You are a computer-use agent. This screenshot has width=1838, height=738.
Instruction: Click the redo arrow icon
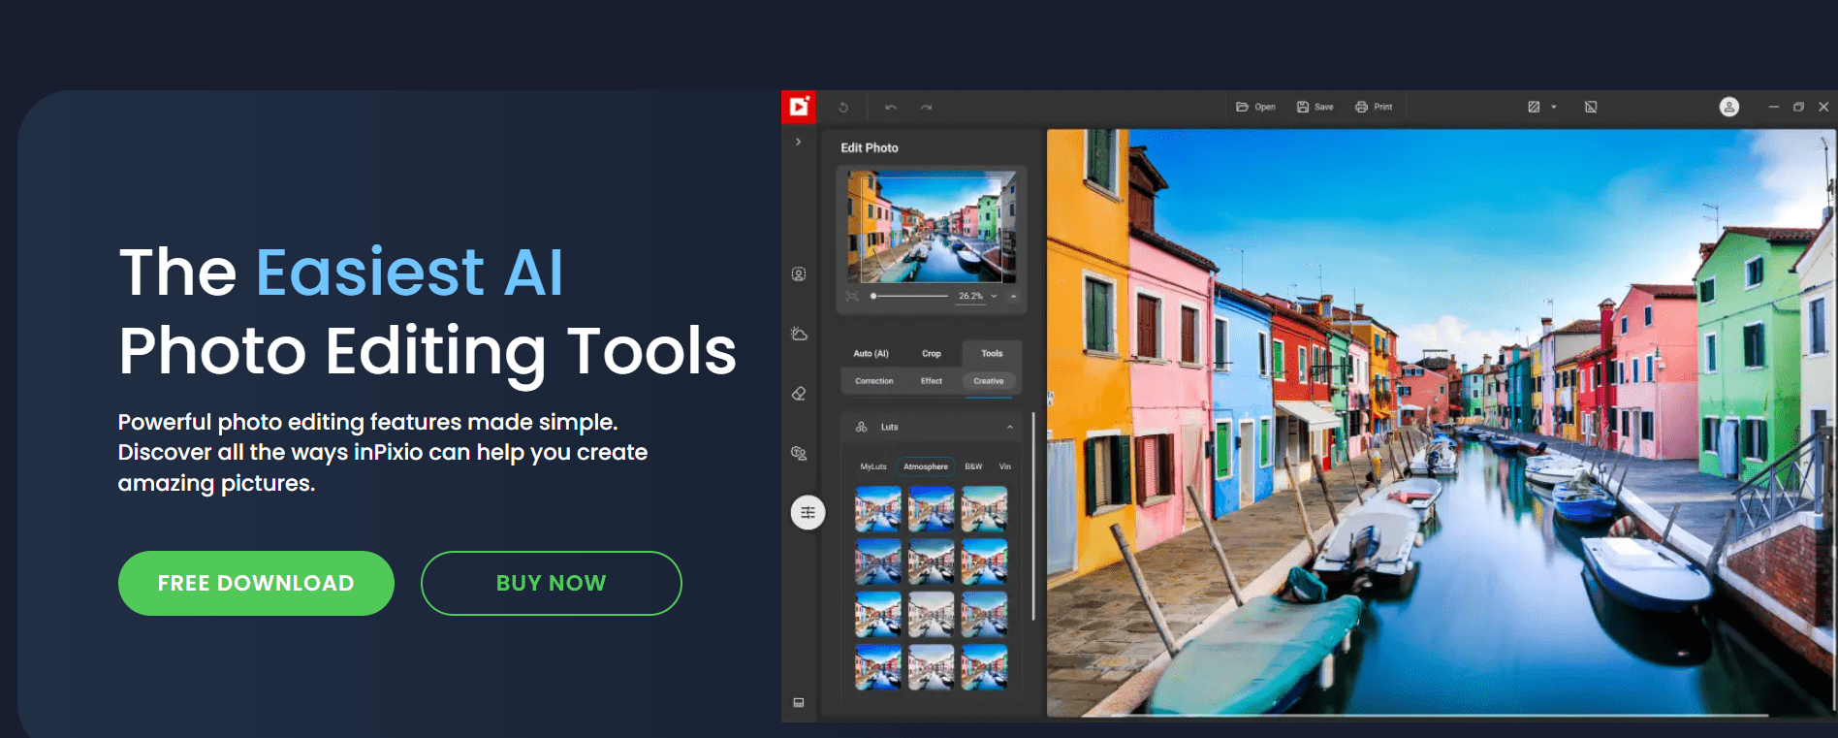[926, 108]
